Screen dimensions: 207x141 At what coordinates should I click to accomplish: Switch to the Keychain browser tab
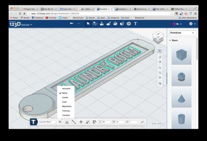[x=142, y=9]
